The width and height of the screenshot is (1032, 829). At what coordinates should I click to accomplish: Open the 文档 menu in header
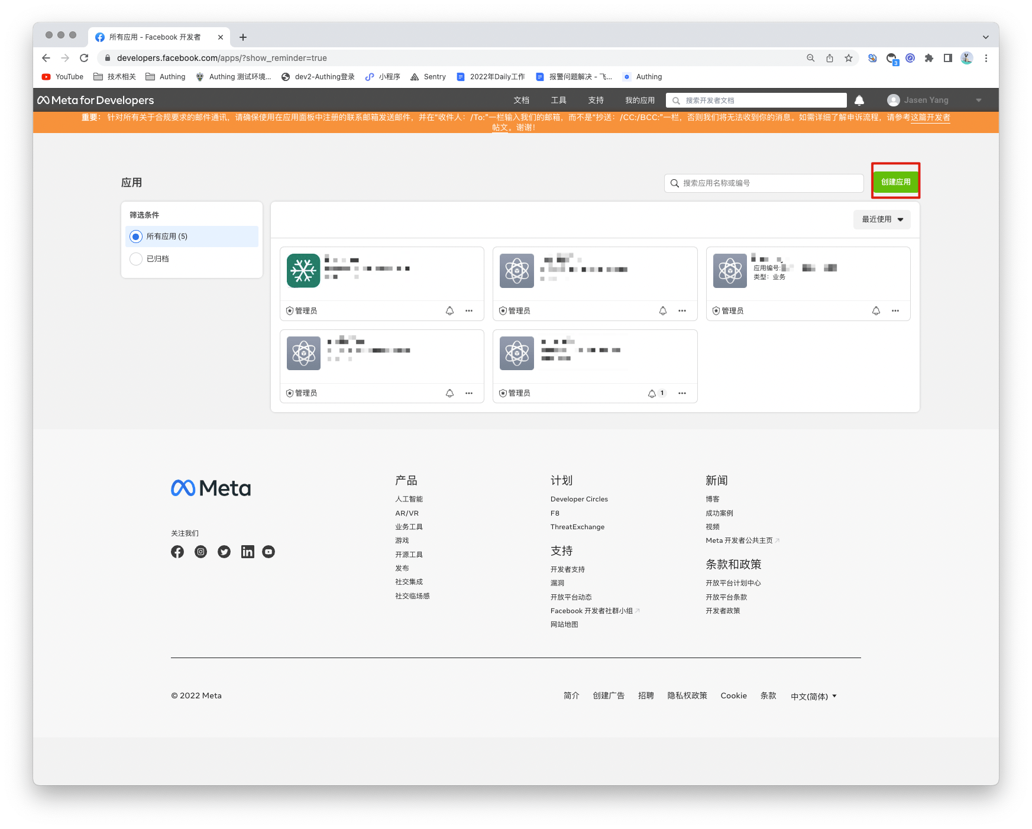click(521, 101)
